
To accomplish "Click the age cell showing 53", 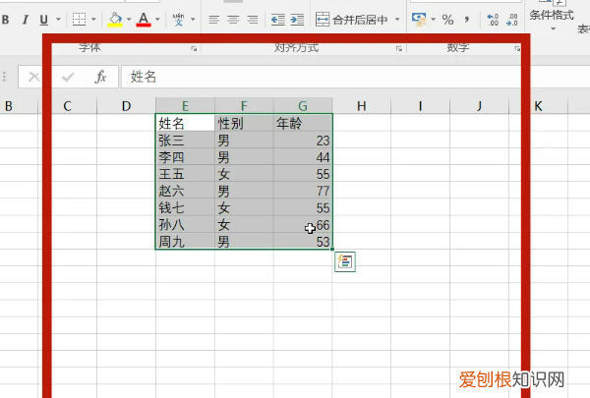I will coord(303,241).
